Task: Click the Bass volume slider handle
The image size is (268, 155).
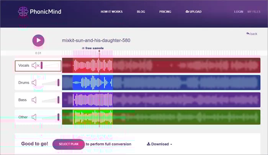Action: [x=58, y=100]
